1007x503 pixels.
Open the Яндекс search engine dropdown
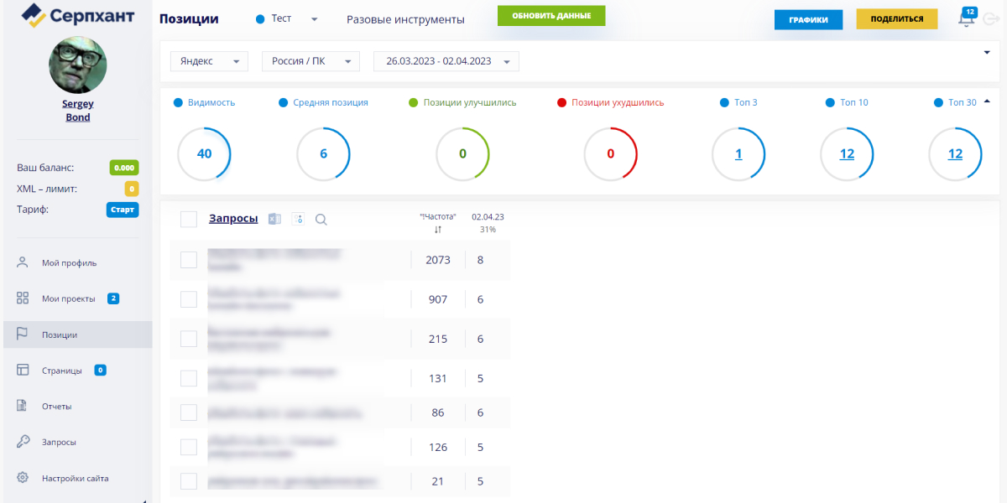coord(210,61)
